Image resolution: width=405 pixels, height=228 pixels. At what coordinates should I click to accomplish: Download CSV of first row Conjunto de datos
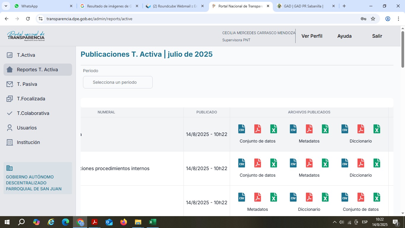pyautogui.click(x=242, y=129)
